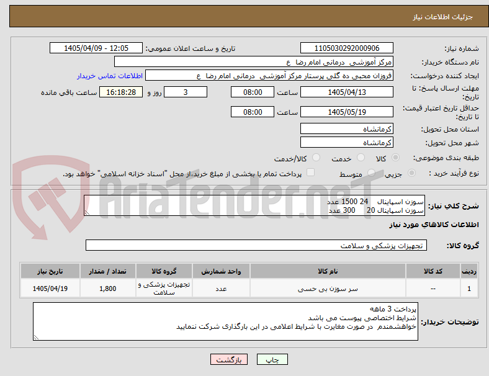Select the جزیی purchase type radio
Image resolution: width=489 pixels, height=376 pixels.
tap(411, 172)
